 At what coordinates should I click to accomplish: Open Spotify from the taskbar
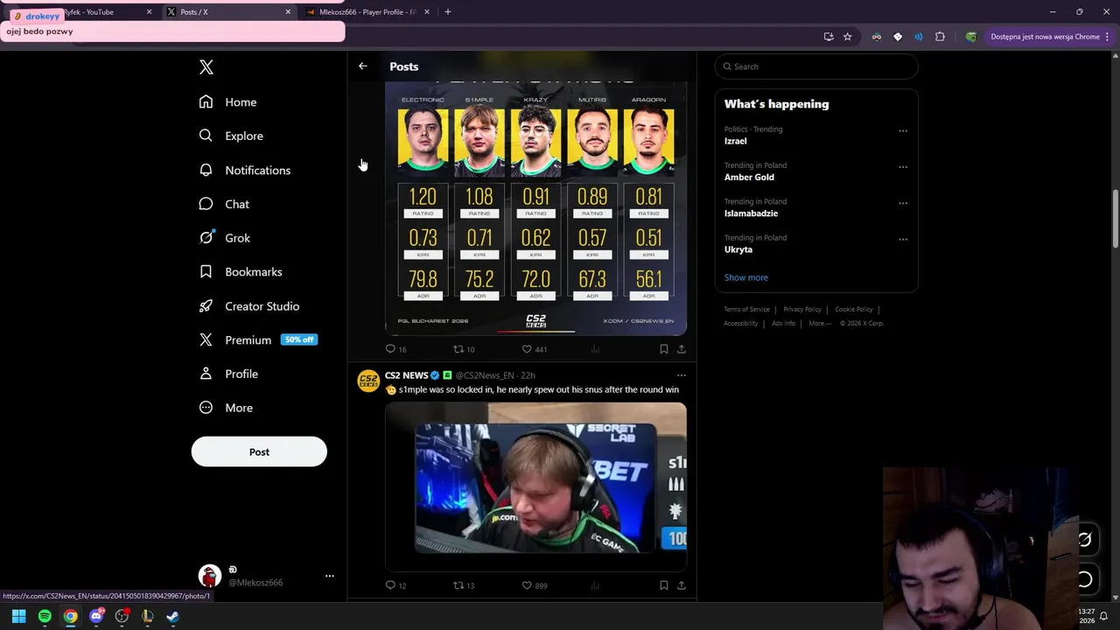point(45,616)
